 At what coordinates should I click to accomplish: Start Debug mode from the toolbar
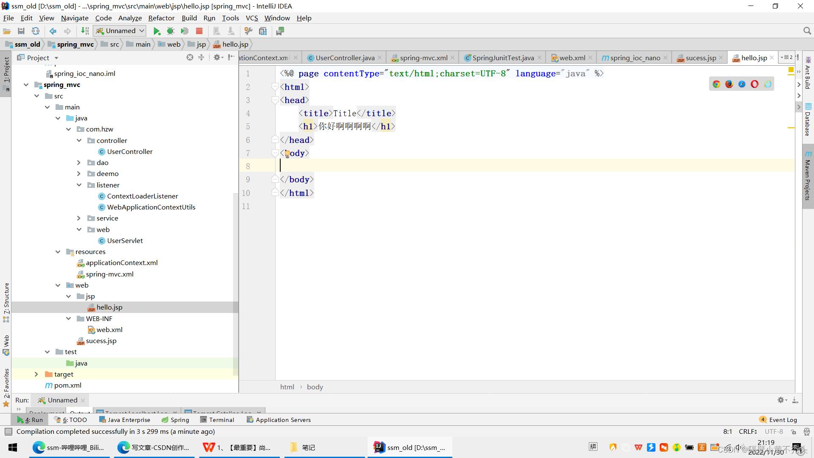click(170, 31)
